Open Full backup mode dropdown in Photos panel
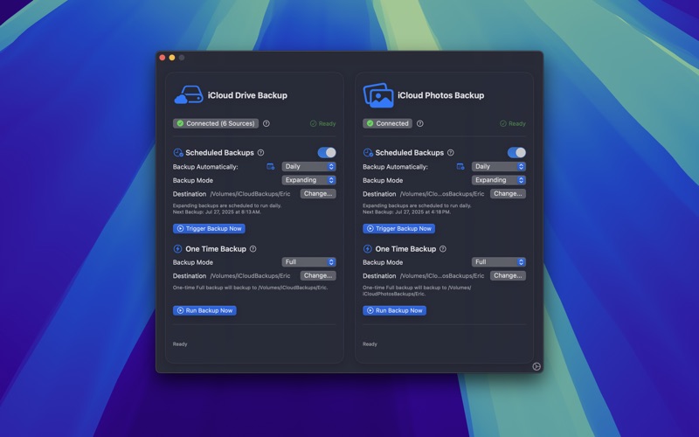This screenshot has width=699, height=437. tap(499, 262)
